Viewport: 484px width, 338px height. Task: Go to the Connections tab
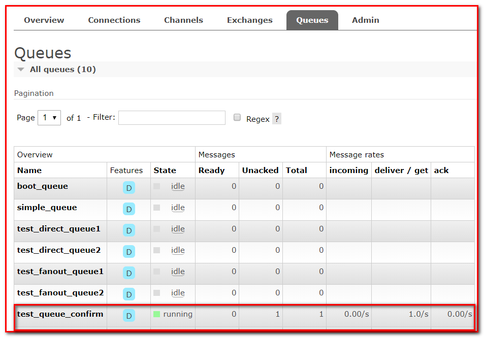pos(114,20)
